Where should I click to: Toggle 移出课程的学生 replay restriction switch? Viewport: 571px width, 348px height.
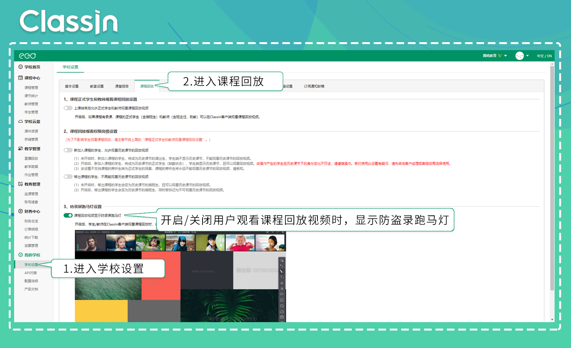(x=68, y=177)
